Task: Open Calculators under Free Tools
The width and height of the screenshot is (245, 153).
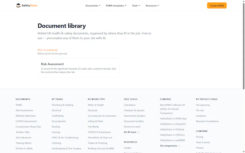Action: [x=130, y=105]
